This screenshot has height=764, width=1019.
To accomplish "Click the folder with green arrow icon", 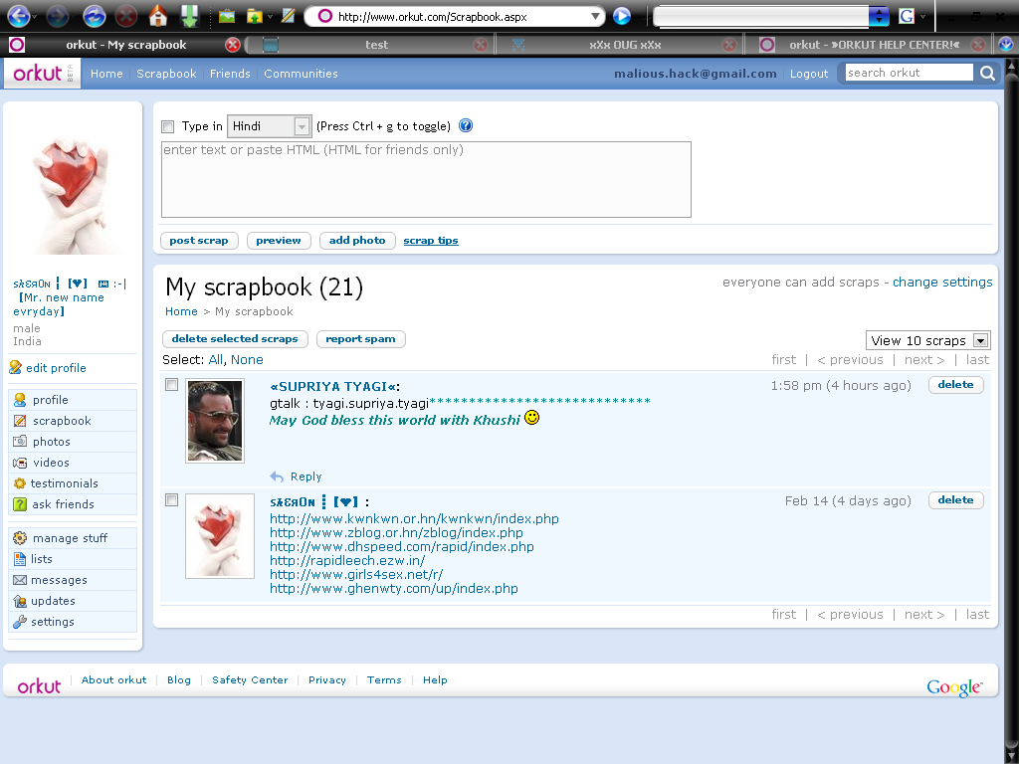I will (x=255, y=16).
